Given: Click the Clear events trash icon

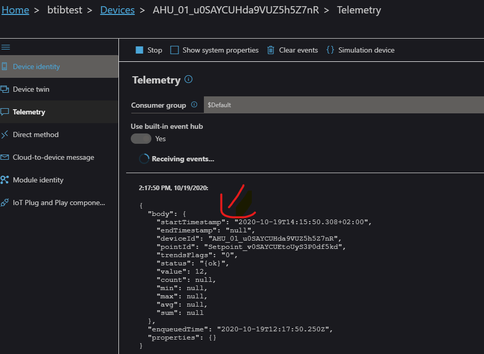Looking at the screenshot, I should tap(271, 50).
